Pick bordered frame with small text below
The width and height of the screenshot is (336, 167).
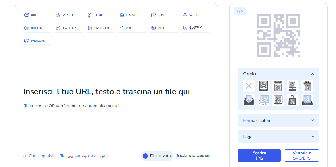pyautogui.click(x=278, y=100)
